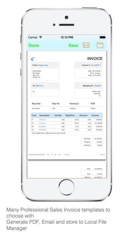The image size is (130, 232).
Task: Select Product 2 description
Action: pos(43,130)
